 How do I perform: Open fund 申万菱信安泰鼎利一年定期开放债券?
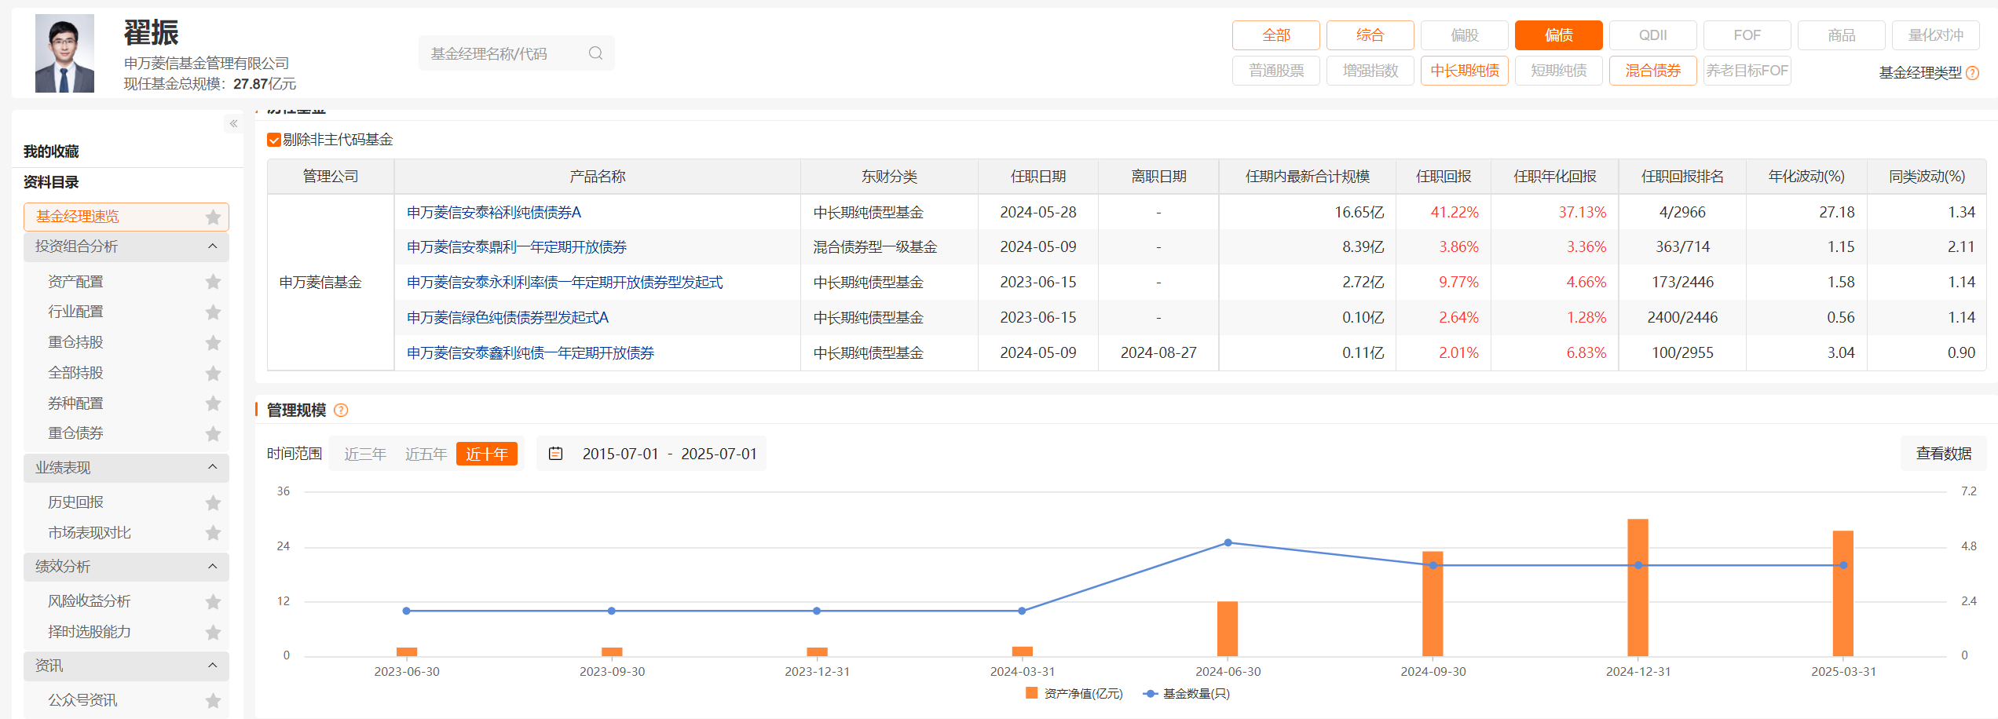[x=517, y=246]
